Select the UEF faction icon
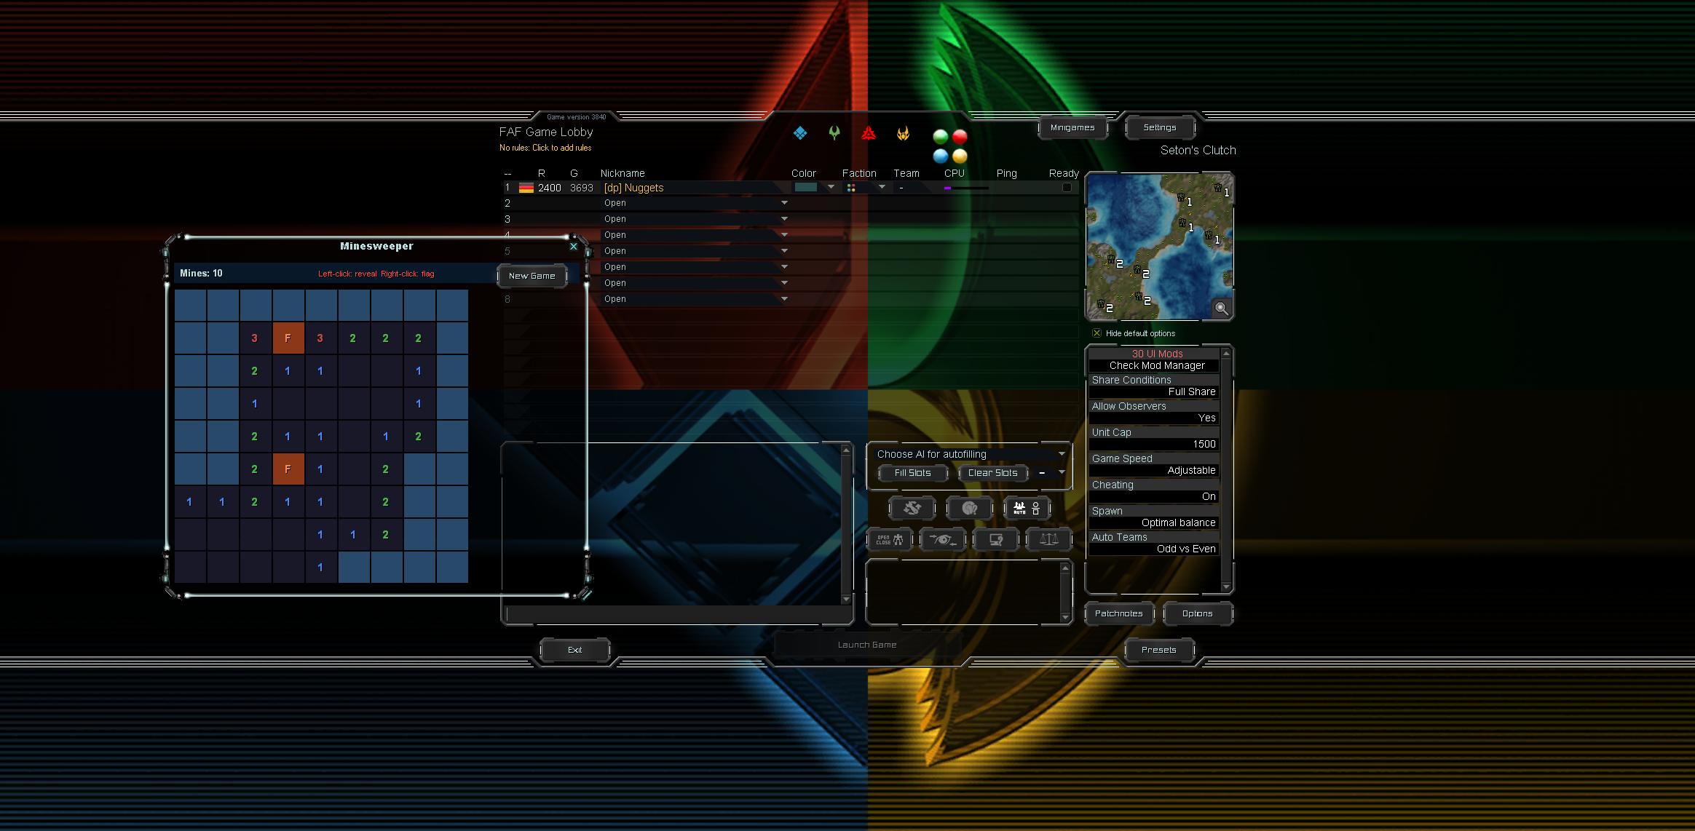Image resolution: width=1695 pixels, height=831 pixels. click(800, 133)
